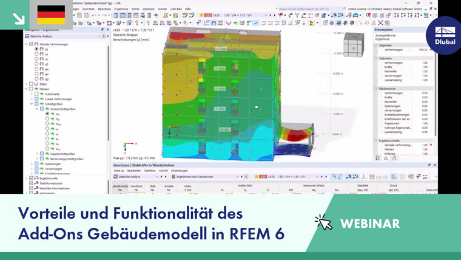Click the user account icon beside license text

point(344,9)
